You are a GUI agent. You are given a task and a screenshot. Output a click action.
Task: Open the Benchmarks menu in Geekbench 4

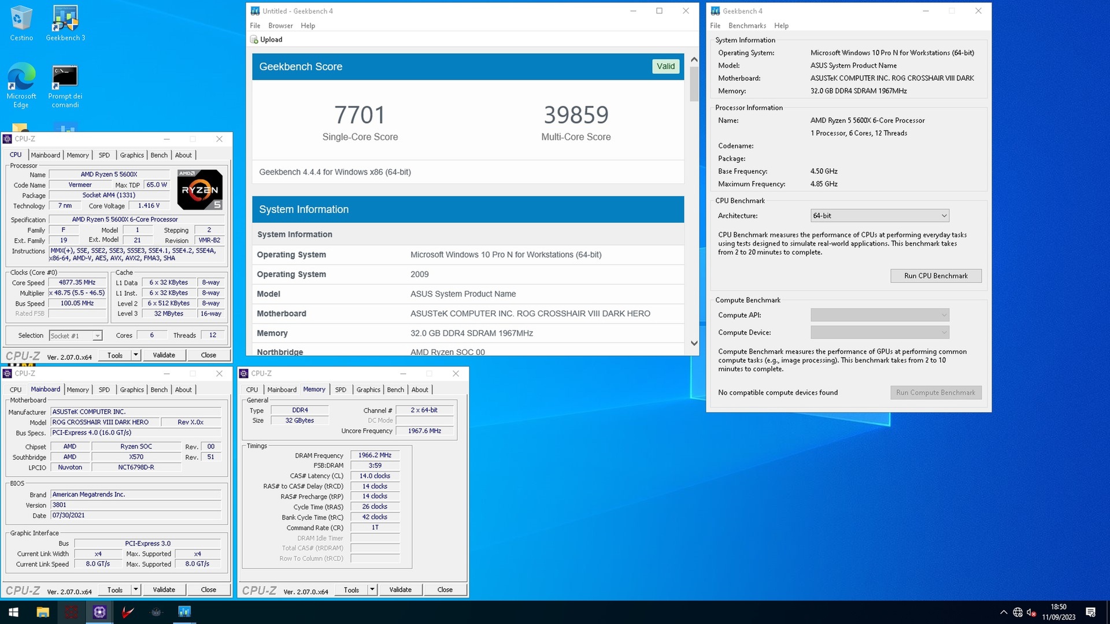click(x=747, y=25)
